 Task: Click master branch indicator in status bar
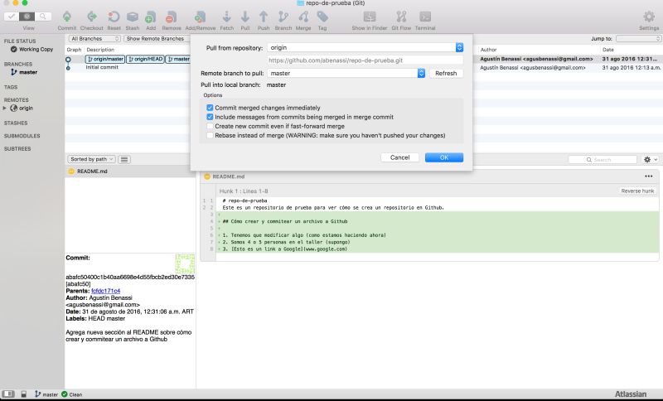coord(46,394)
